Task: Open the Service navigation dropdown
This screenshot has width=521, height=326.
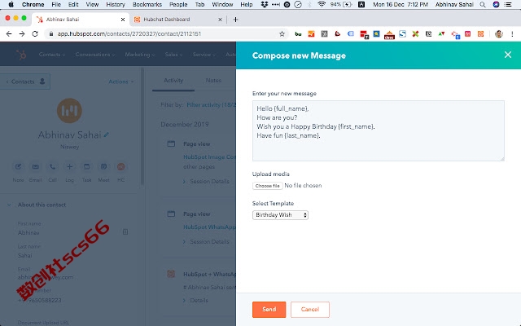Action: point(204,55)
